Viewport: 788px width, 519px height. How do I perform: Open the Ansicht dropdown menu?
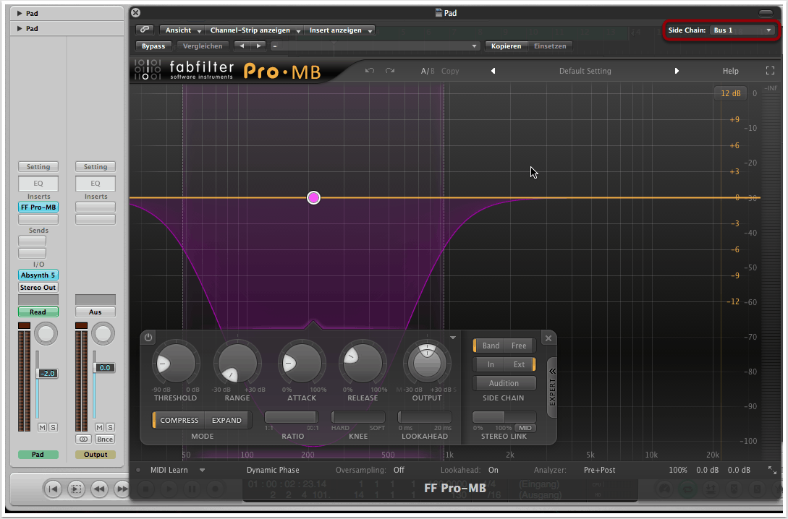[x=182, y=30]
